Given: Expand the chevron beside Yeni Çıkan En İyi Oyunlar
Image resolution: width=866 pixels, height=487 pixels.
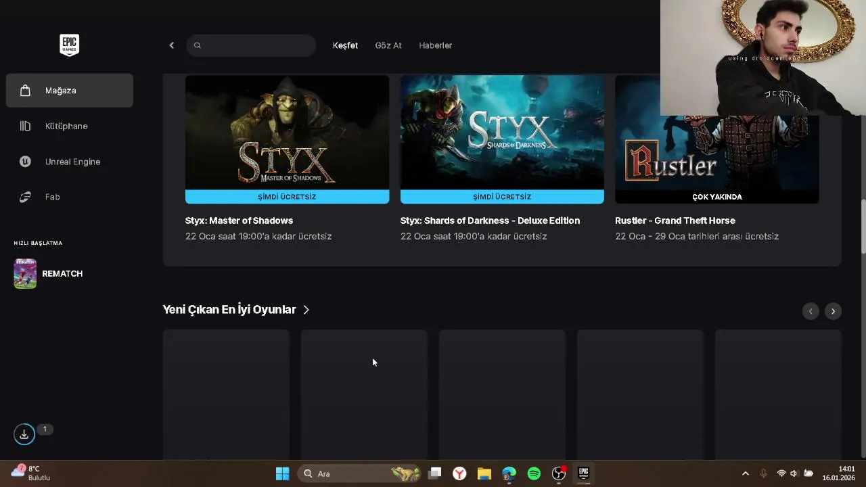Looking at the screenshot, I should click(306, 310).
